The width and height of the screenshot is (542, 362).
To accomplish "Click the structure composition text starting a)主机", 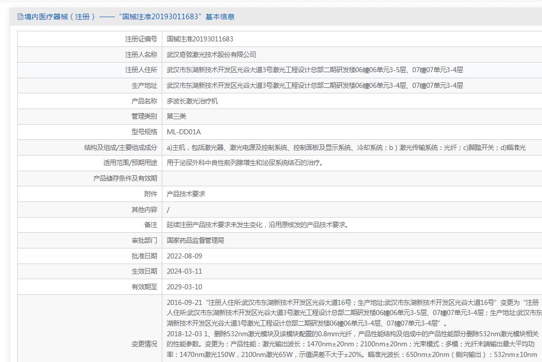I will (x=346, y=148).
